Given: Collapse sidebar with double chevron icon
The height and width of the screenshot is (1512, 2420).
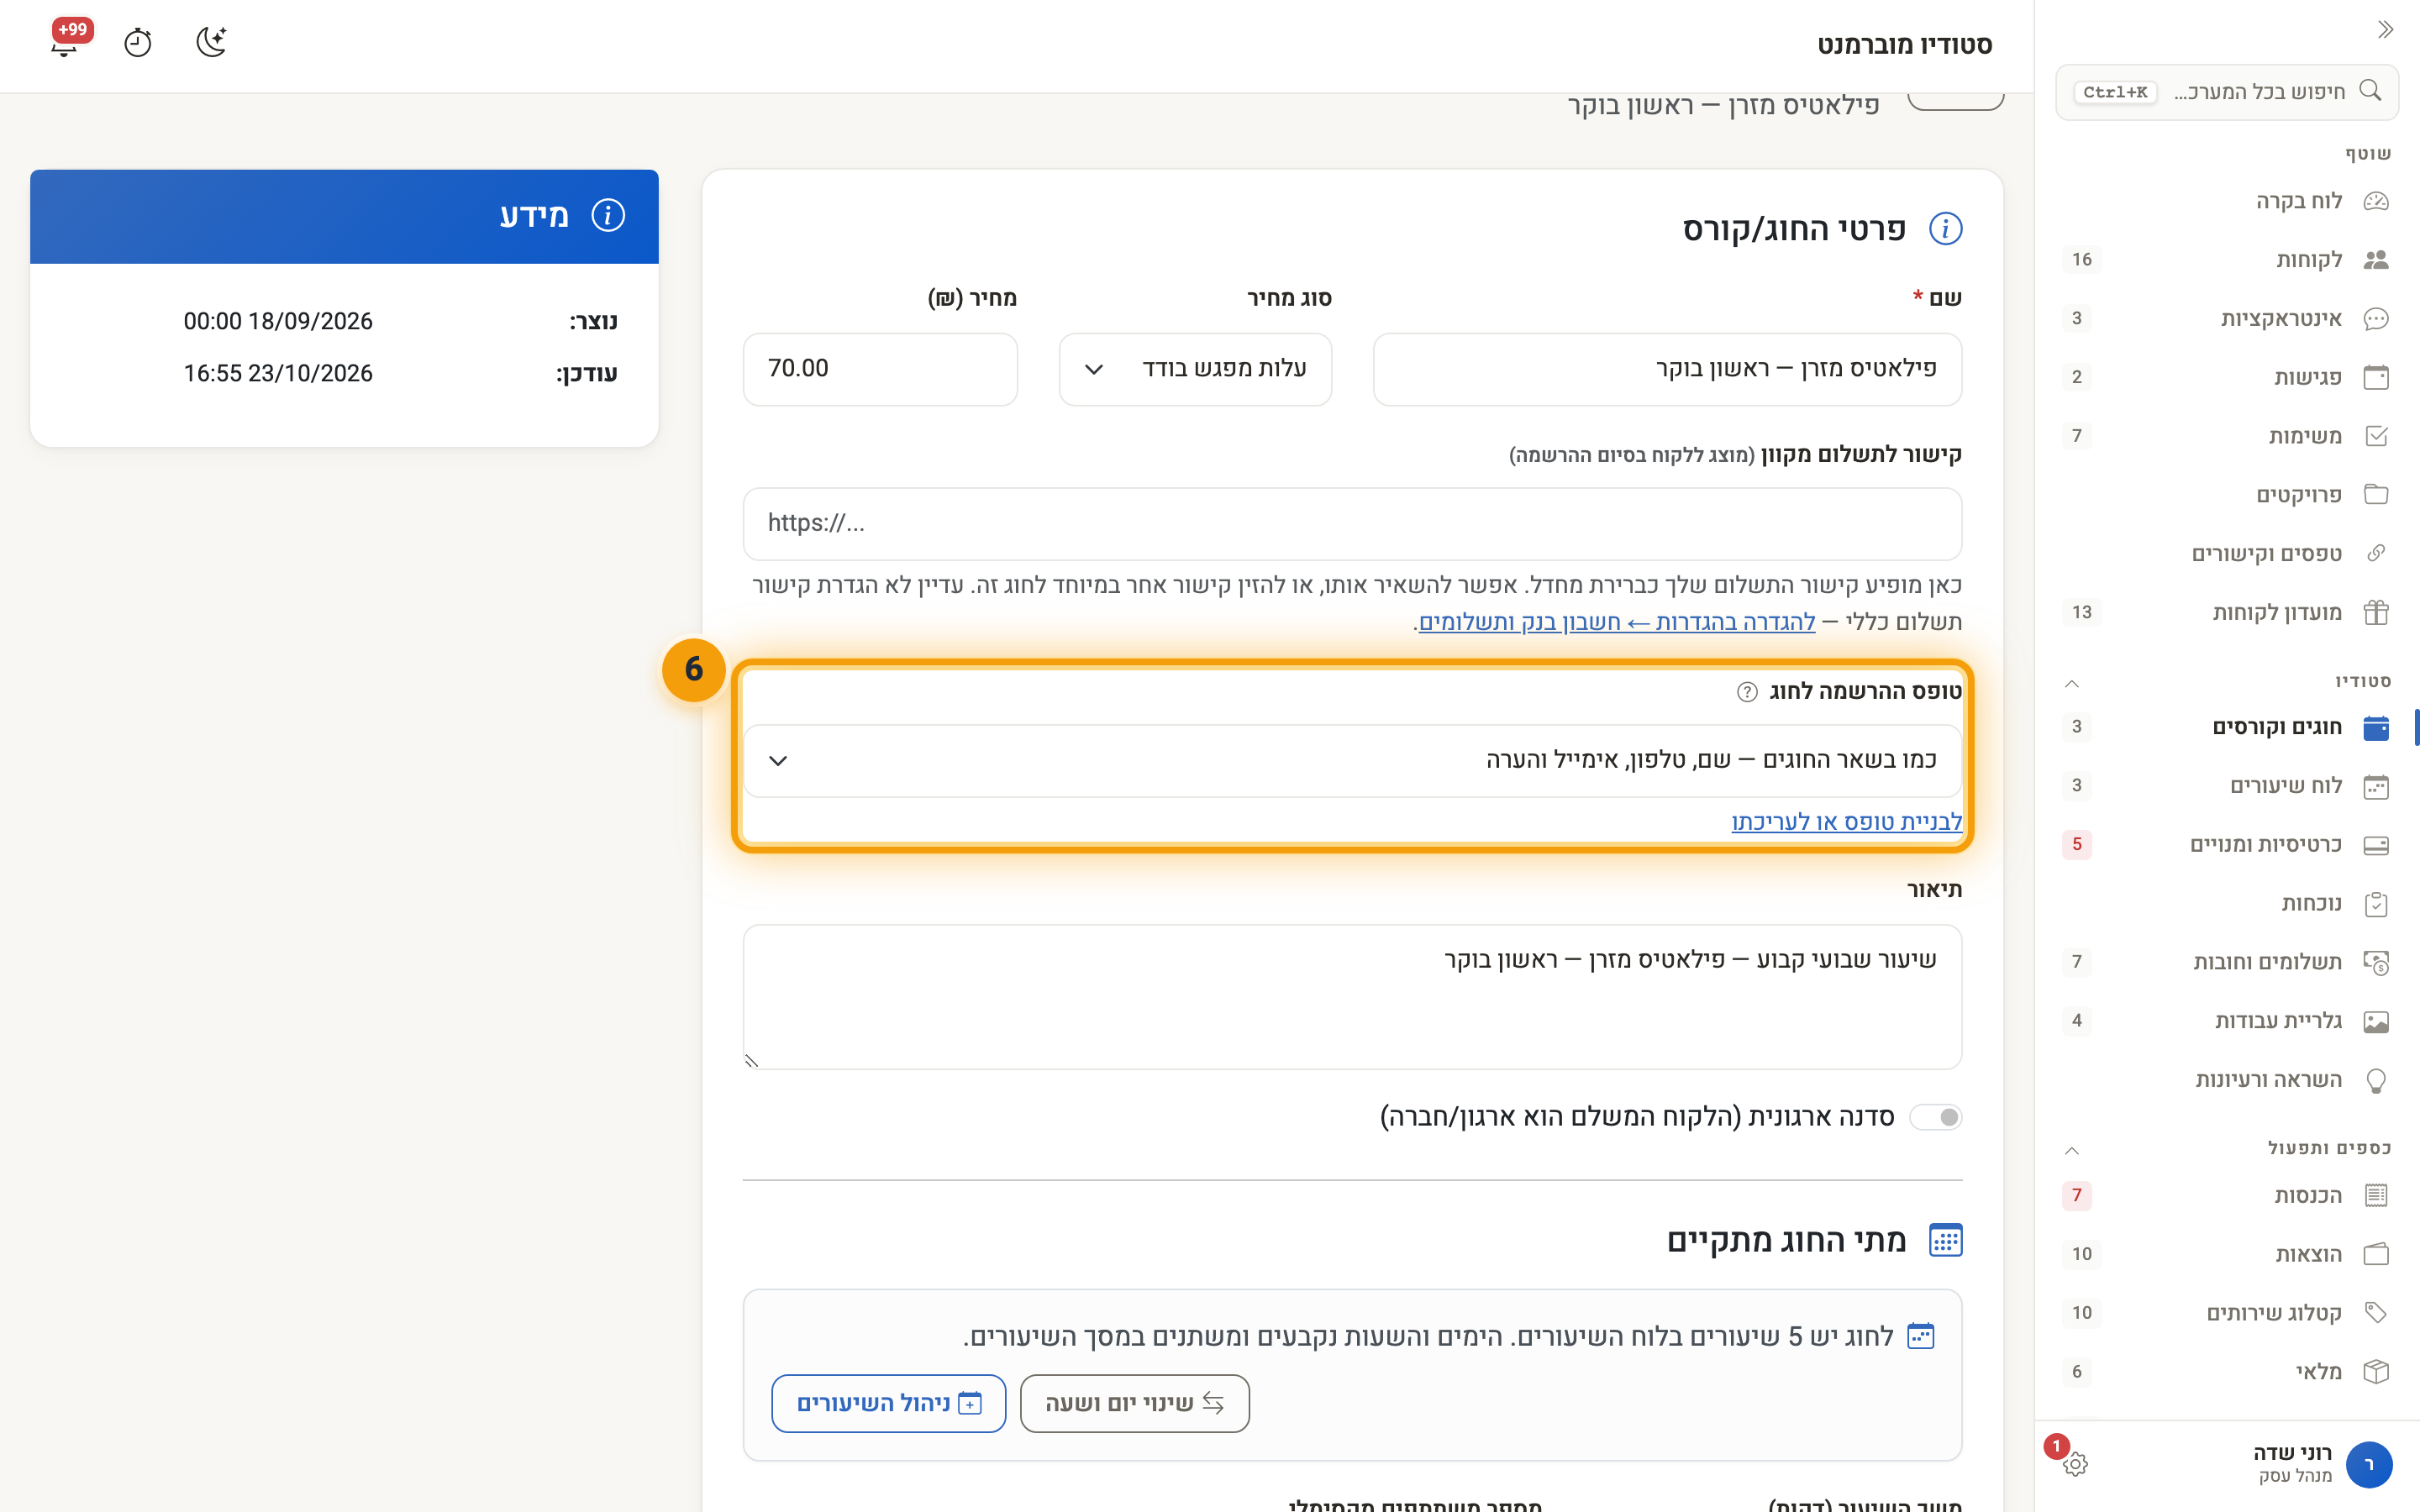Looking at the screenshot, I should (2386, 30).
